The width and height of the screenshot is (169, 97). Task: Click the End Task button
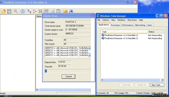pos(126,85)
